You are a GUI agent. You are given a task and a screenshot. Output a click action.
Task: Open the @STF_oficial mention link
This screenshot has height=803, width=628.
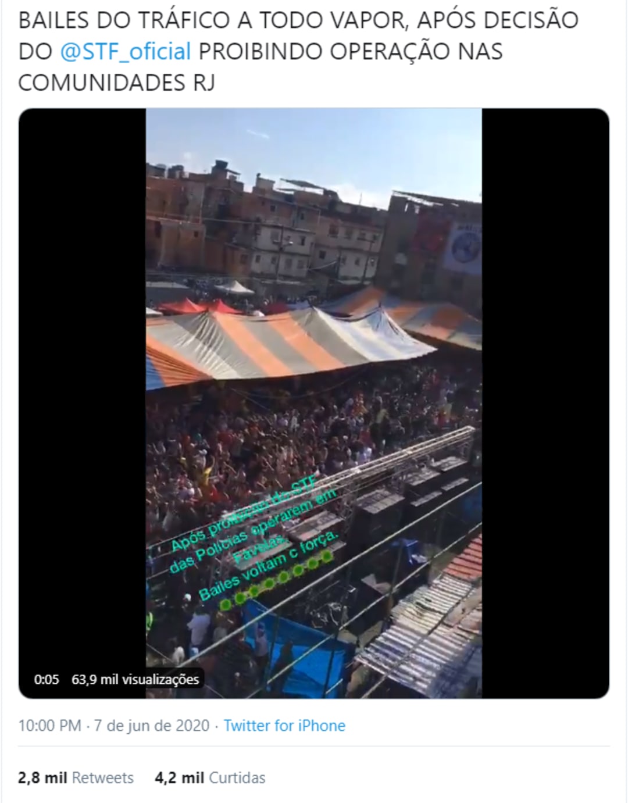(126, 52)
